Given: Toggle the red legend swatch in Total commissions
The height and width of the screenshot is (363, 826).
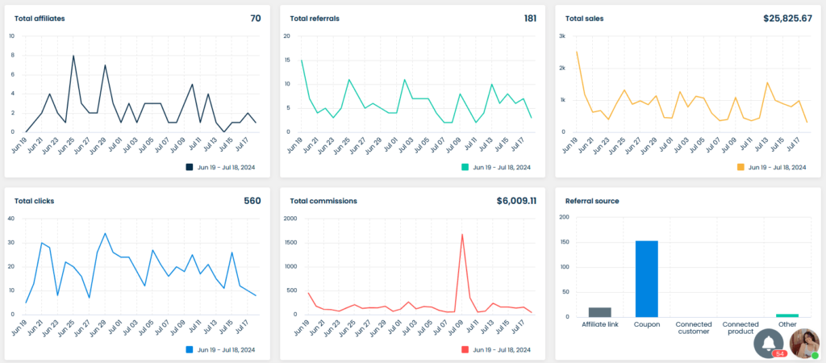Looking at the screenshot, I should click(x=465, y=349).
